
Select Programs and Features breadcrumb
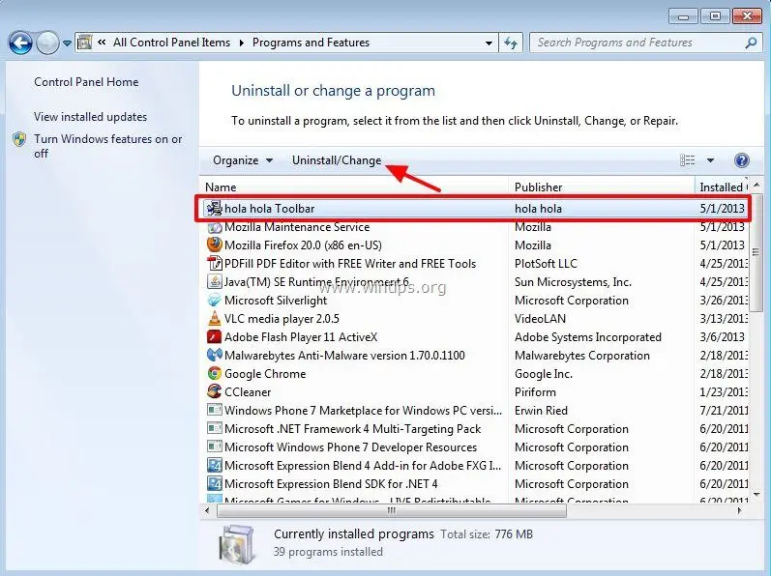click(311, 43)
